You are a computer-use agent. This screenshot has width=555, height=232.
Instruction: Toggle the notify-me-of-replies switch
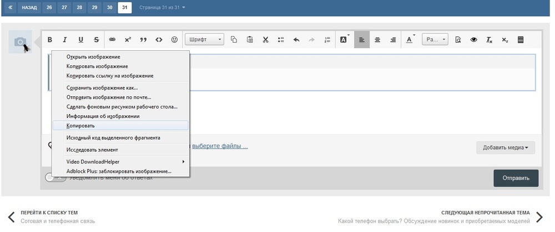53,178
